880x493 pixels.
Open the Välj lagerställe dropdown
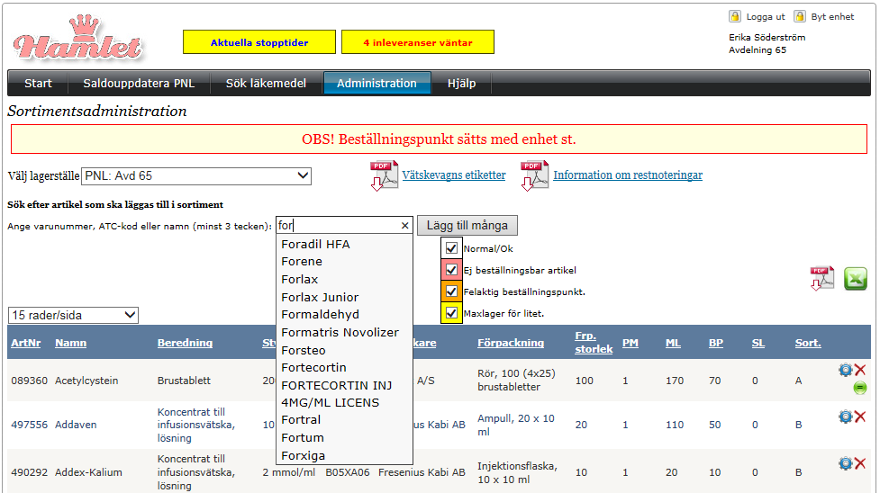[196, 176]
